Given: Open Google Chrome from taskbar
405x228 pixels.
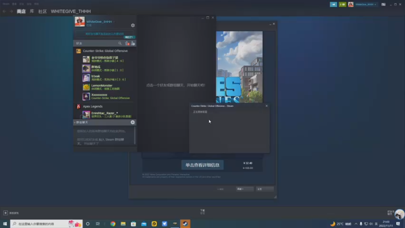Looking at the screenshot, I should tap(113, 224).
